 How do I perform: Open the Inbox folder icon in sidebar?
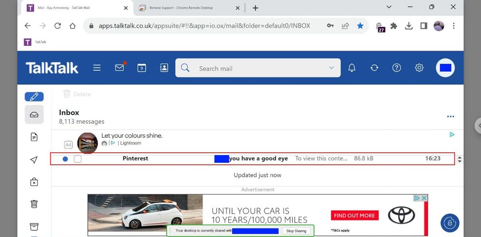(x=34, y=115)
